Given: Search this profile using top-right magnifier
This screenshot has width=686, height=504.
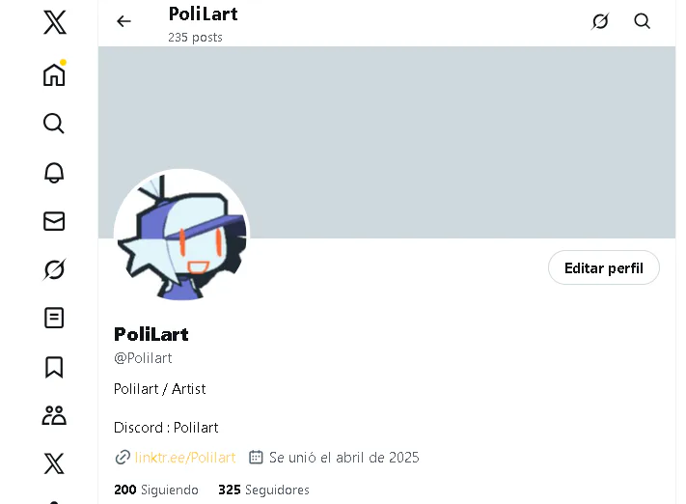Looking at the screenshot, I should [643, 21].
